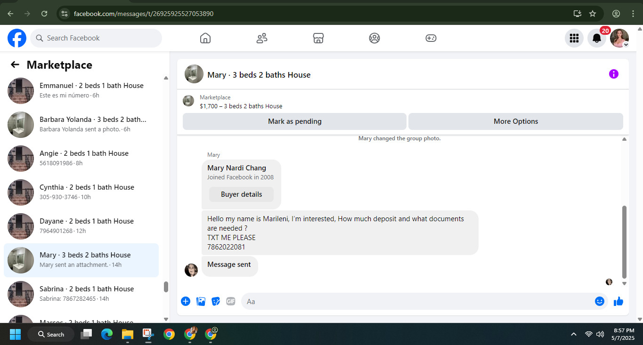Open Barbara Yolanda 3 beds conversation
This screenshot has width=643, height=345.
tap(81, 125)
